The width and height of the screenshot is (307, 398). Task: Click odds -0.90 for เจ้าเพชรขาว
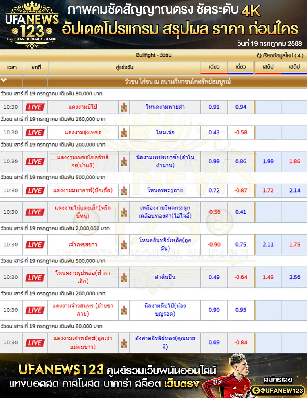[214, 245]
